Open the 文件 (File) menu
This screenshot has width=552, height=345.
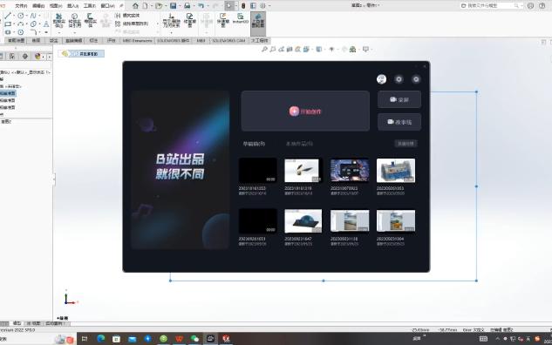pos(21,5)
